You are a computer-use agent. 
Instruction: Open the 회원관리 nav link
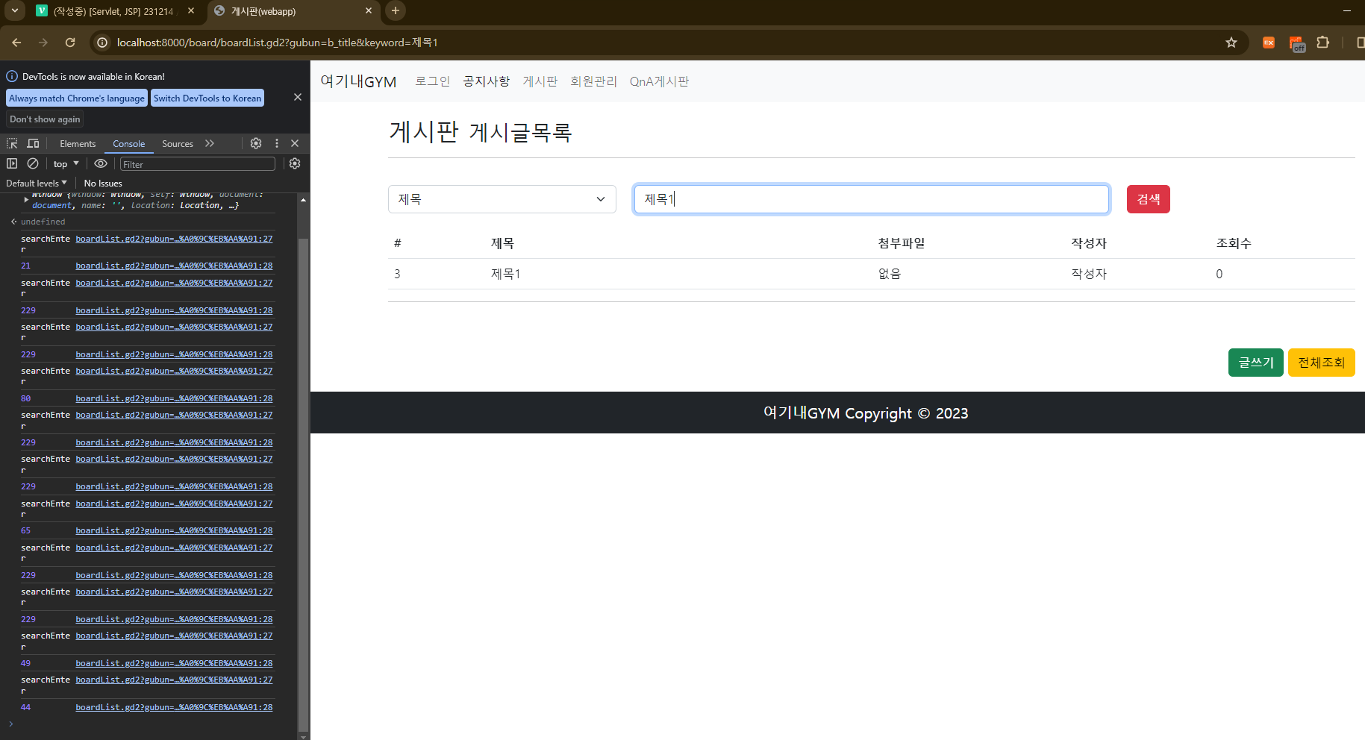coord(594,81)
